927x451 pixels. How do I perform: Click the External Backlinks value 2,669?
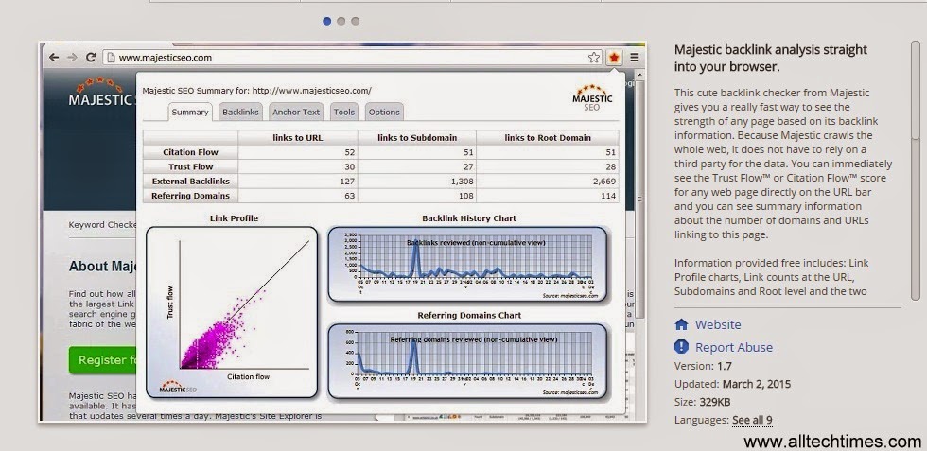tap(603, 182)
